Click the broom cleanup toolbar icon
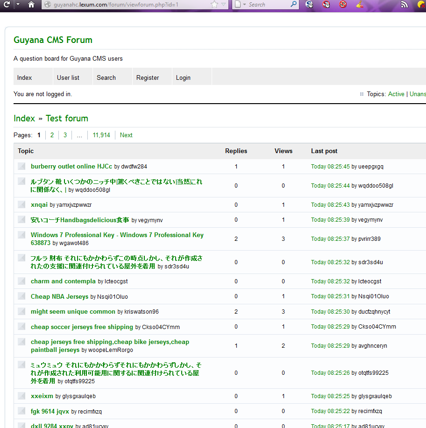 pos(360,5)
